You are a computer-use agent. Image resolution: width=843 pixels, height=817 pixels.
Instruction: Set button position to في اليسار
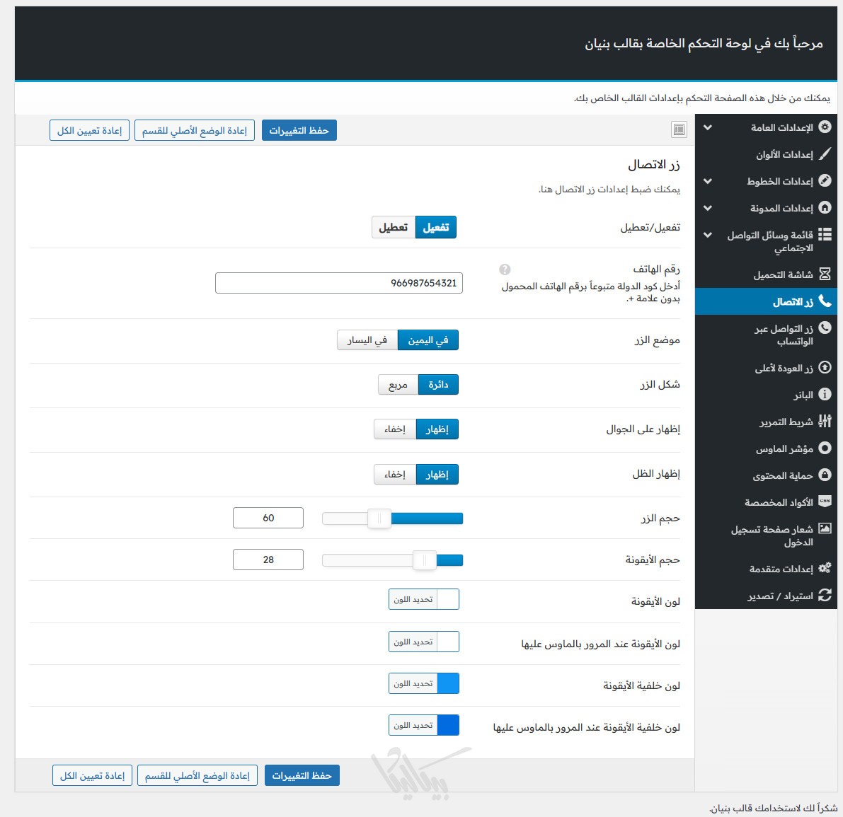[367, 340]
